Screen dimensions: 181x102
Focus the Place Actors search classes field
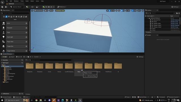[x=15, y=13]
